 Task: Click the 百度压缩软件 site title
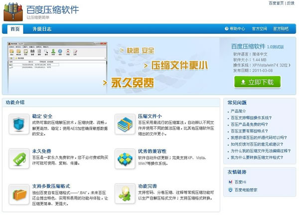[52, 9]
